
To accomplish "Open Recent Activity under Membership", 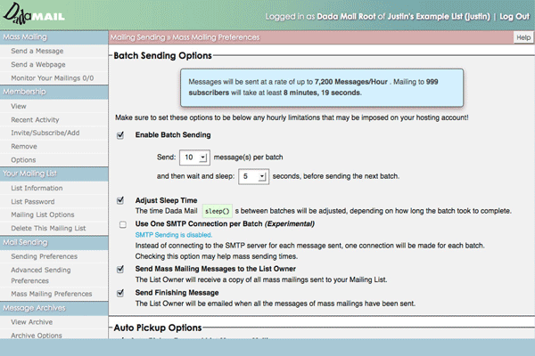I will [35, 118].
